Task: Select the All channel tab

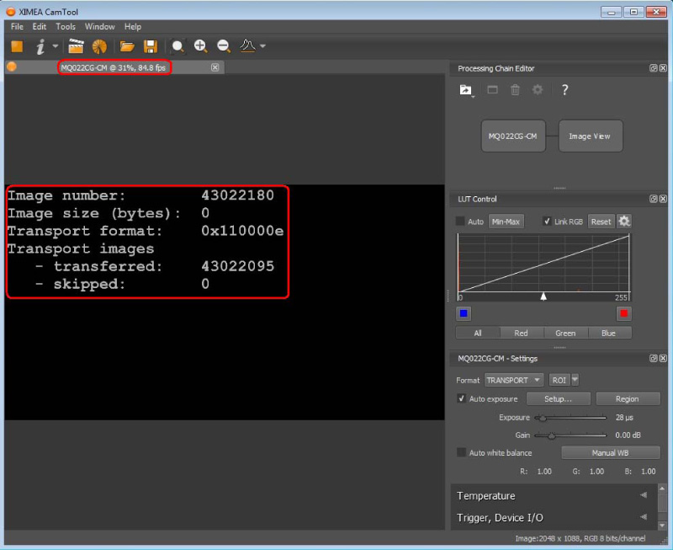Action: (x=478, y=333)
